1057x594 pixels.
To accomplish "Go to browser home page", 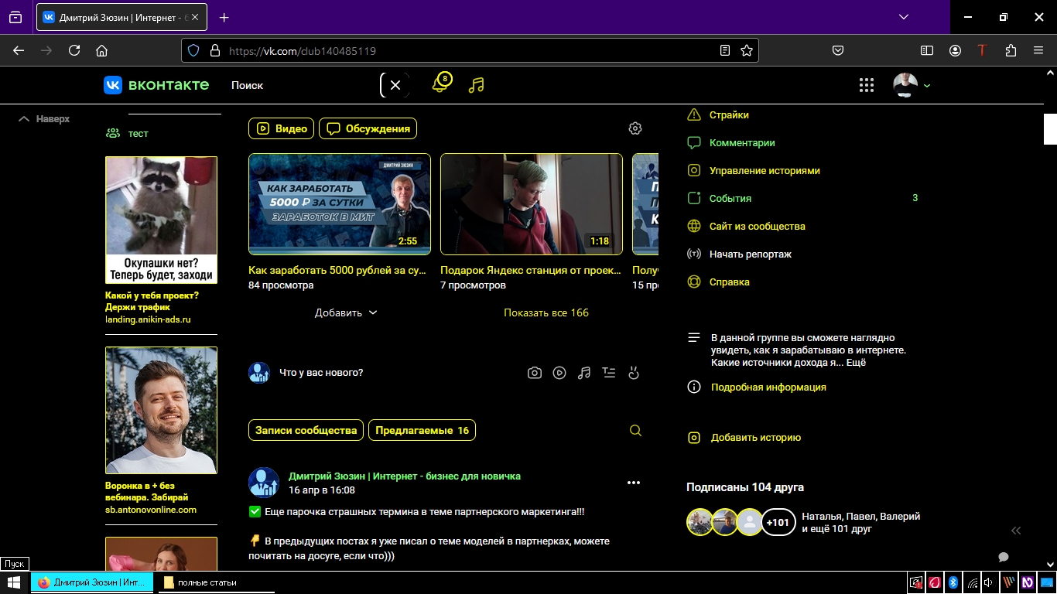I will coord(101,50).
